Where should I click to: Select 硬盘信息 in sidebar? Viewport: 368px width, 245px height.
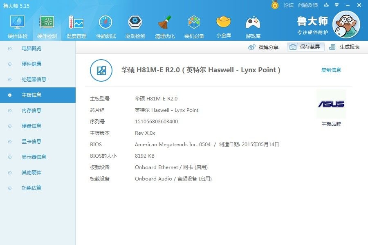coord(38,126)
